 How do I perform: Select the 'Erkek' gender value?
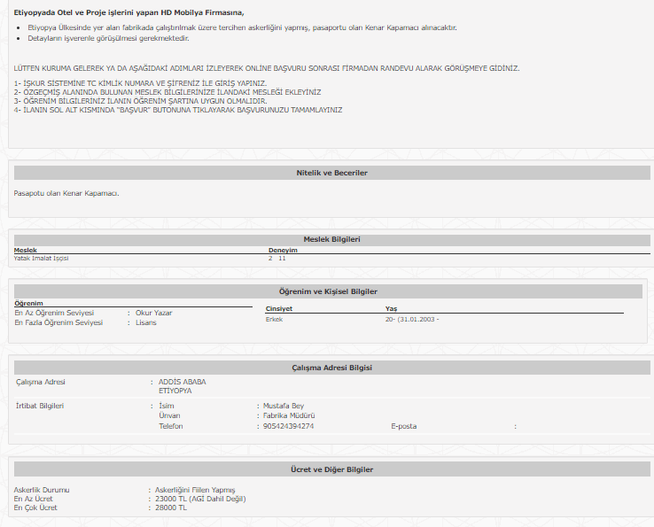[274, 319]
